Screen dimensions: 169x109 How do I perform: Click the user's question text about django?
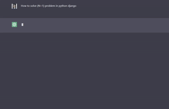(48, 6)
